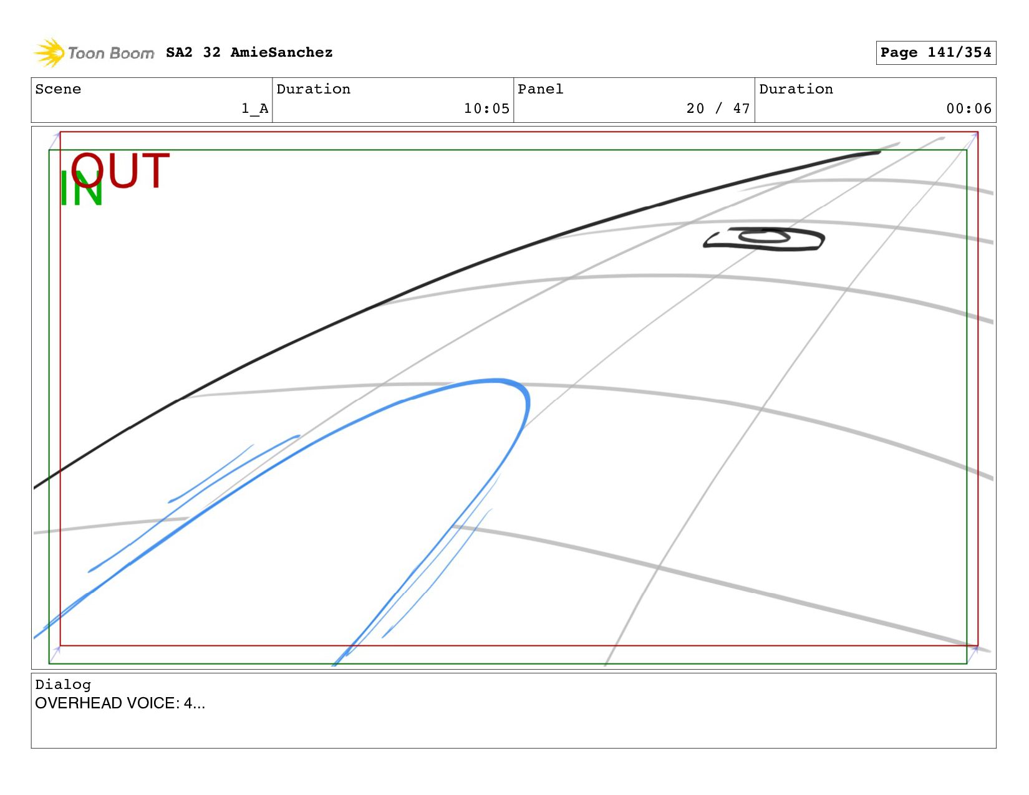1029x795 pixels.
Task: Select the dialog line OVERHEAD VOICE: 4...
Action: coord(120,703)
